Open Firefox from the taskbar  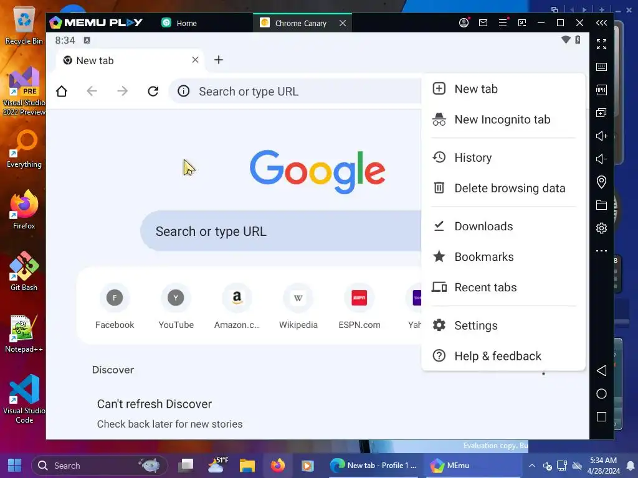pos(278,466)
